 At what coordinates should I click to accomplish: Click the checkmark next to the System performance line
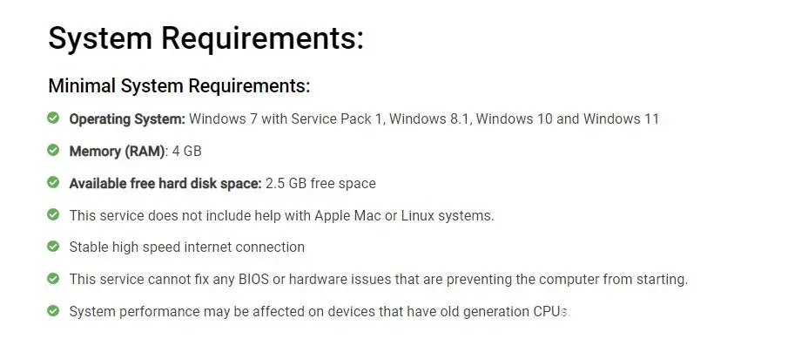(54, 310)
